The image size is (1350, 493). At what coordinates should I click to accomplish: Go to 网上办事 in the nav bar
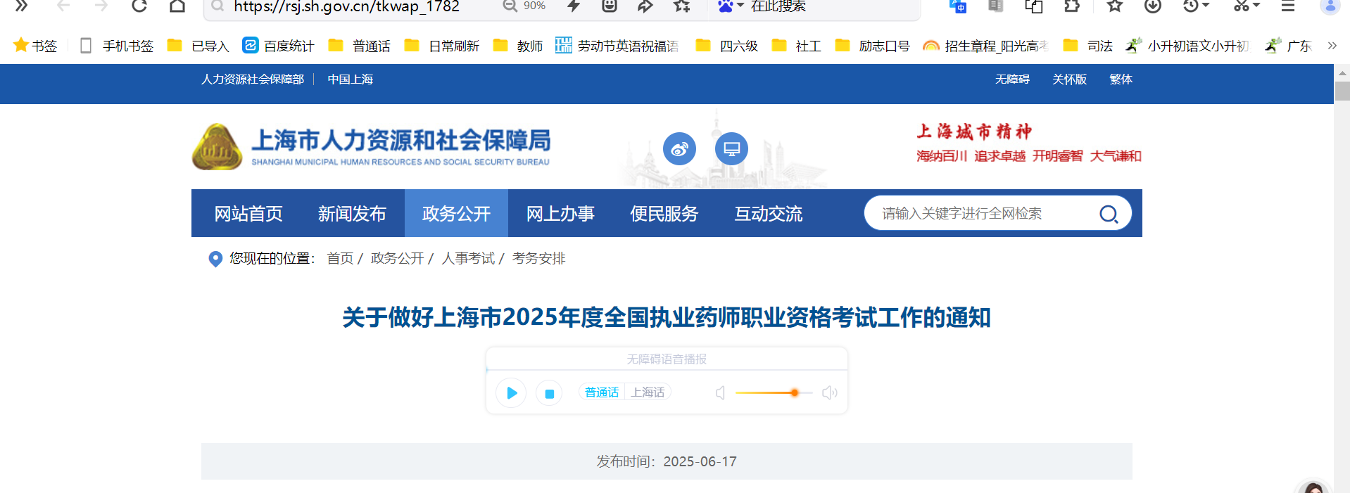click(560, 214)
